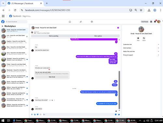
Task: Open the Mikayla conversation in list
Action: 14,105
